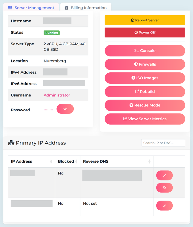Reveal password with eye icon
This screenshot has height=227, width=193.
(x=65, y=109)
